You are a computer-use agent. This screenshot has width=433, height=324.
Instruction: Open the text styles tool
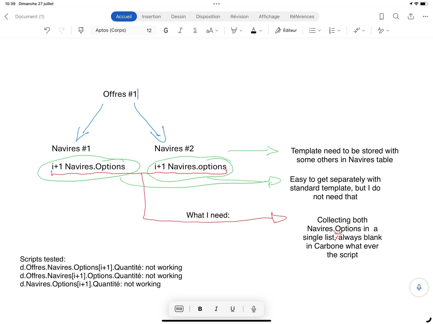381,30
